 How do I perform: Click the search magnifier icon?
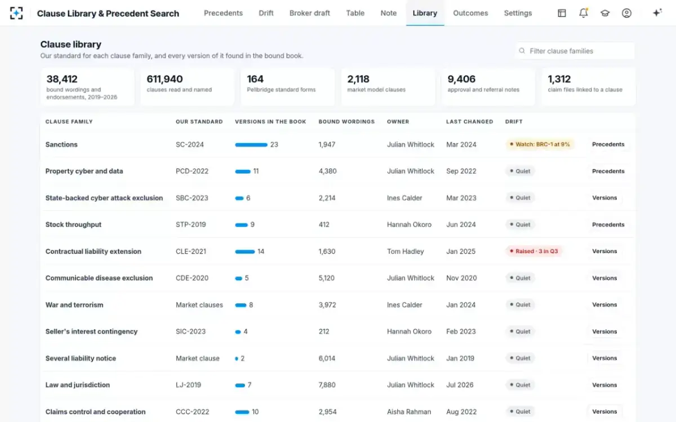click(522, 51)
